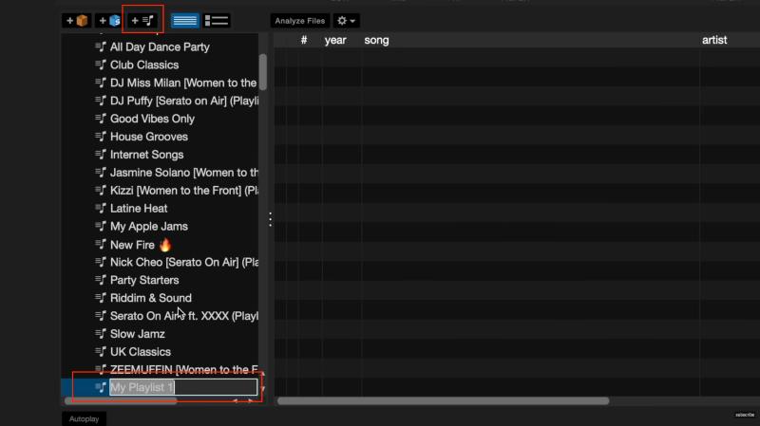The height and width of the screenshot is (426, 760).
Task: Open the DJ Miss Milan playlist
Action: [x=183, y=83]
